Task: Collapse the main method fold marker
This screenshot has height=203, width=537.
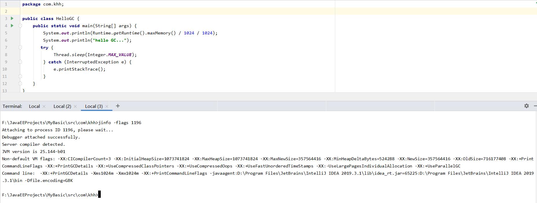Action: pos(20,26)
